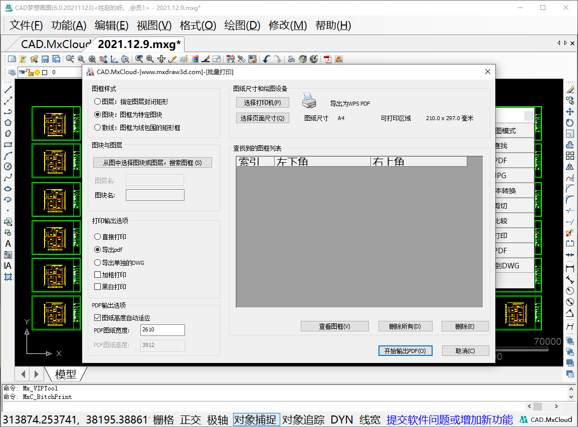Click the Print toolbar icon
Screen dimensions: 578x427
pyautogui.click(x=291, y=59)
